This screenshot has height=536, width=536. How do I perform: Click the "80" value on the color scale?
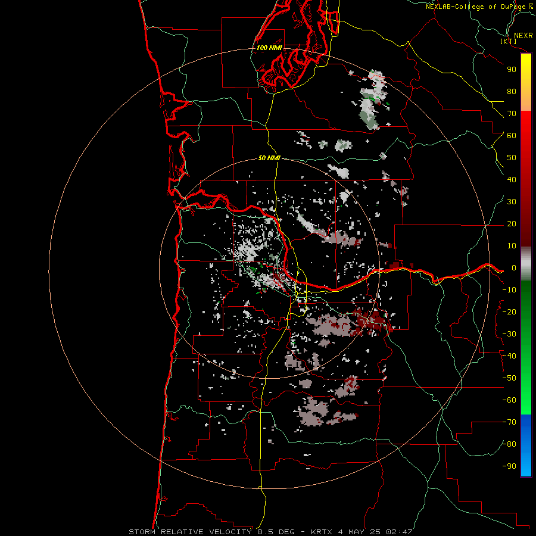click(512, 92)
